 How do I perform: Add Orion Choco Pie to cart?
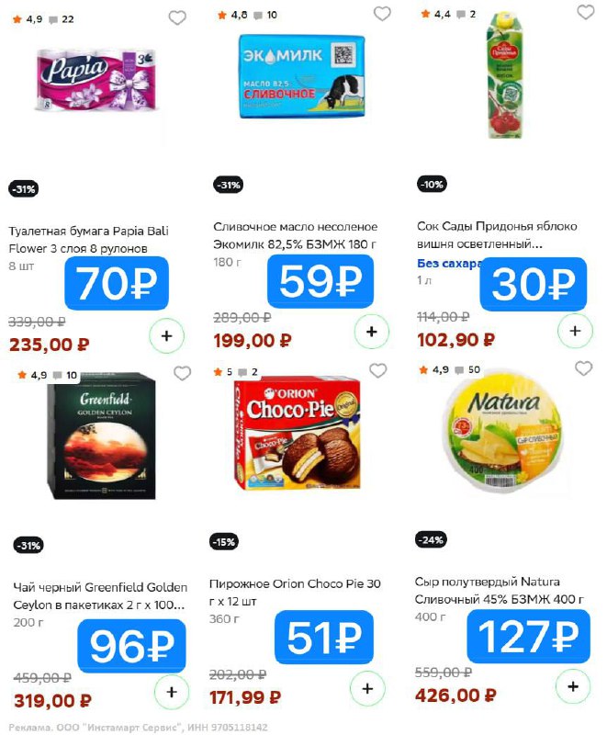coord(367,688)
